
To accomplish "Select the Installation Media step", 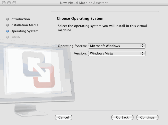I will 25,25.
